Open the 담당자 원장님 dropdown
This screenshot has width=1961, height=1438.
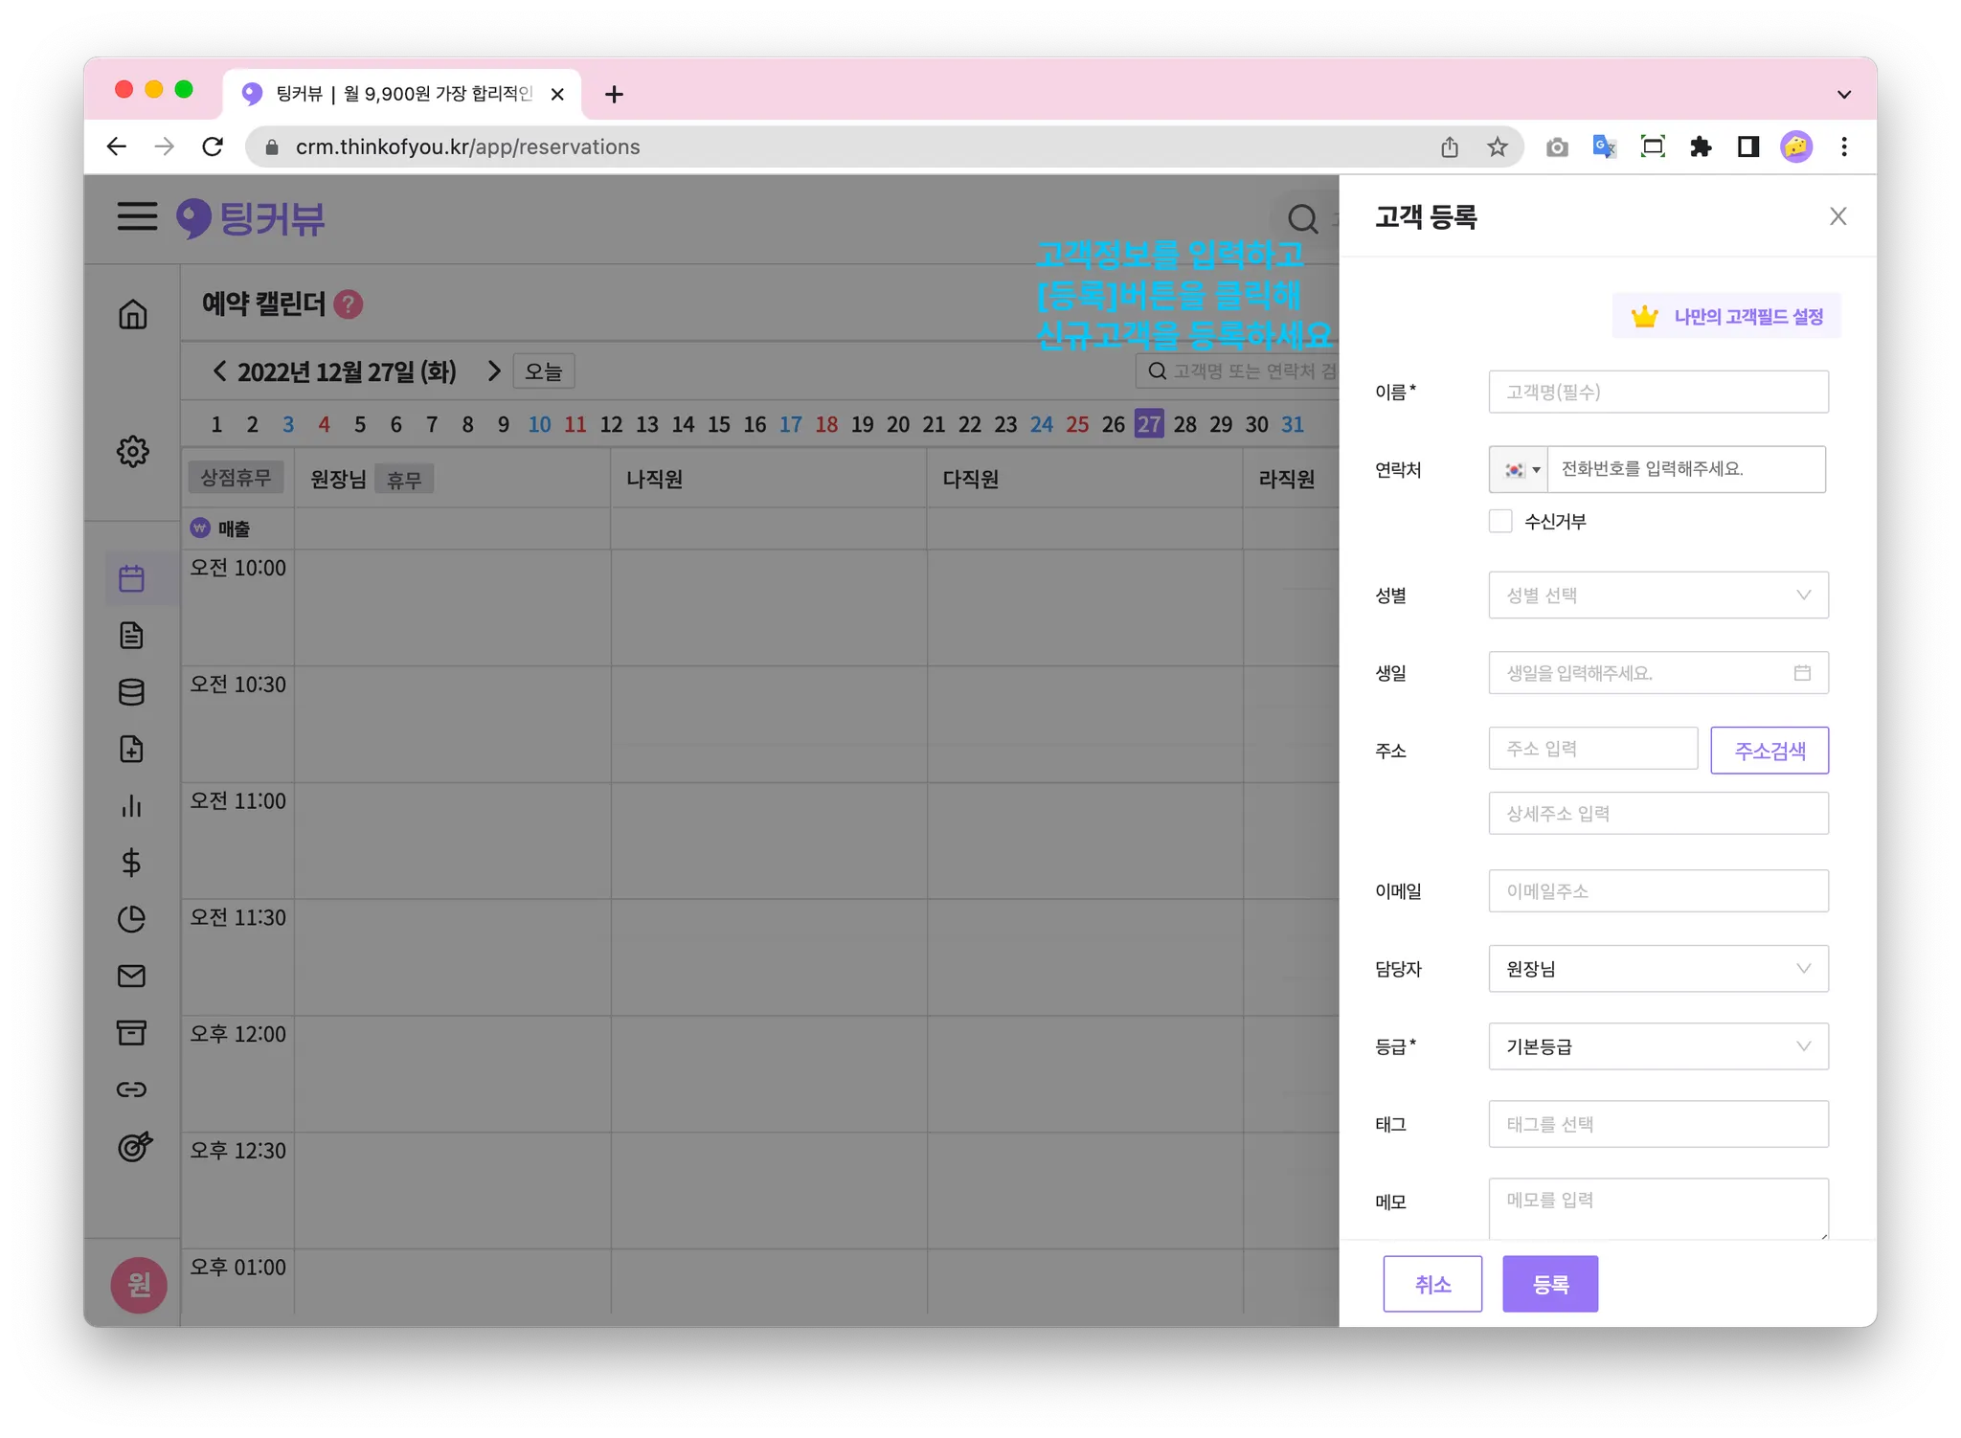[x=1657, y=969]
